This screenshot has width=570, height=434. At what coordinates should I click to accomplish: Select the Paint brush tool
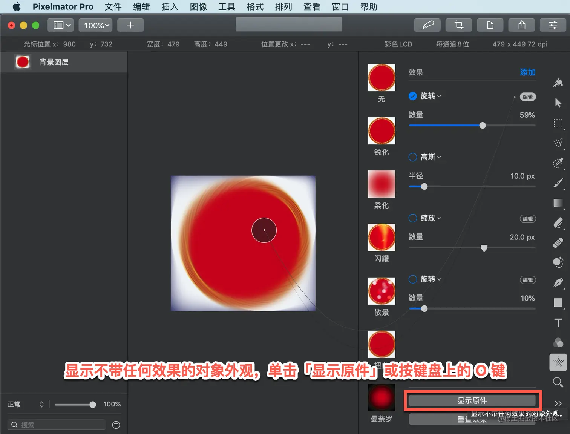click(558, 183)
